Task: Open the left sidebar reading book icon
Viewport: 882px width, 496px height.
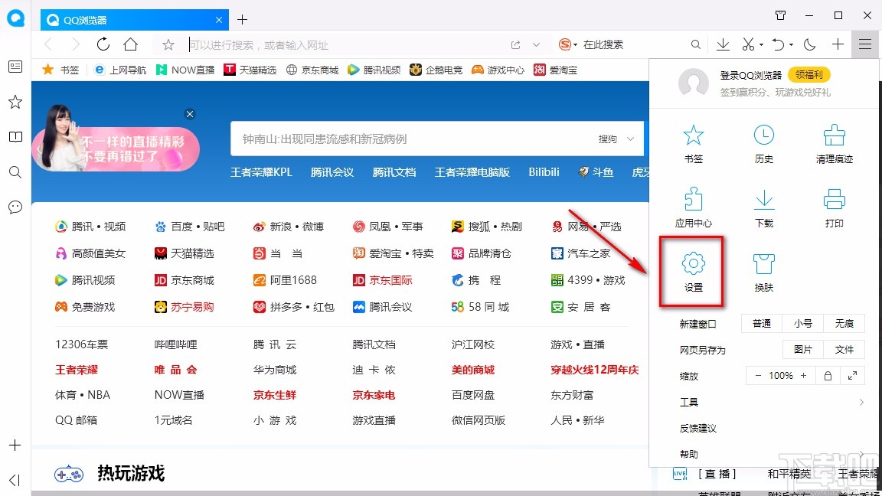Action: (15, 137)
